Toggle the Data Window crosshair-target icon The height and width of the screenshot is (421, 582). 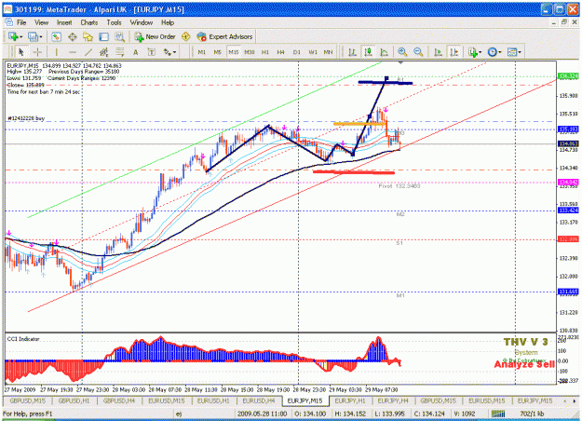point(72,36)
